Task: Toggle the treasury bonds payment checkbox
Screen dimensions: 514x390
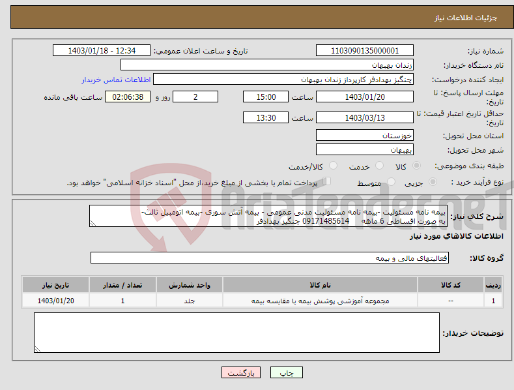Action: pyautogui.click(x=327, y=181)
